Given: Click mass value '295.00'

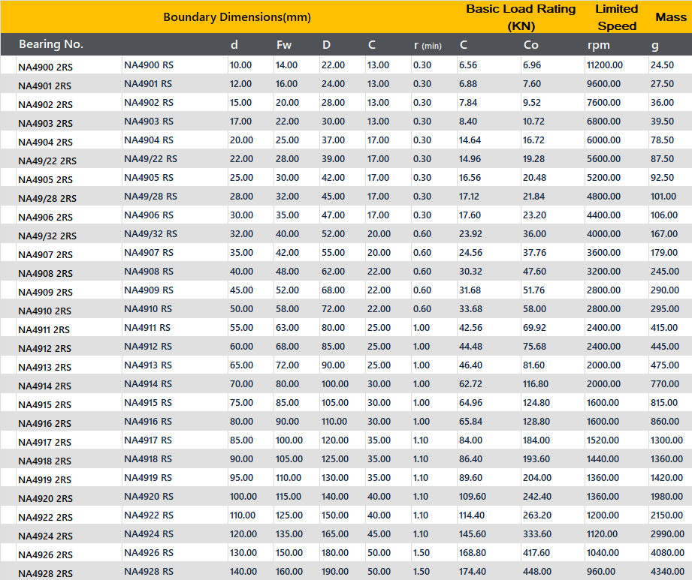Looking at the screenshot, I should coord(665,308).
